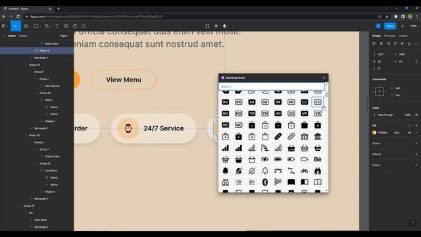Switch to the Assets tab

tap(23, 36)
